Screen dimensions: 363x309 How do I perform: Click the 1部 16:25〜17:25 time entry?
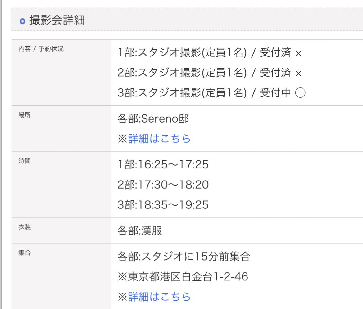(163, 165)
